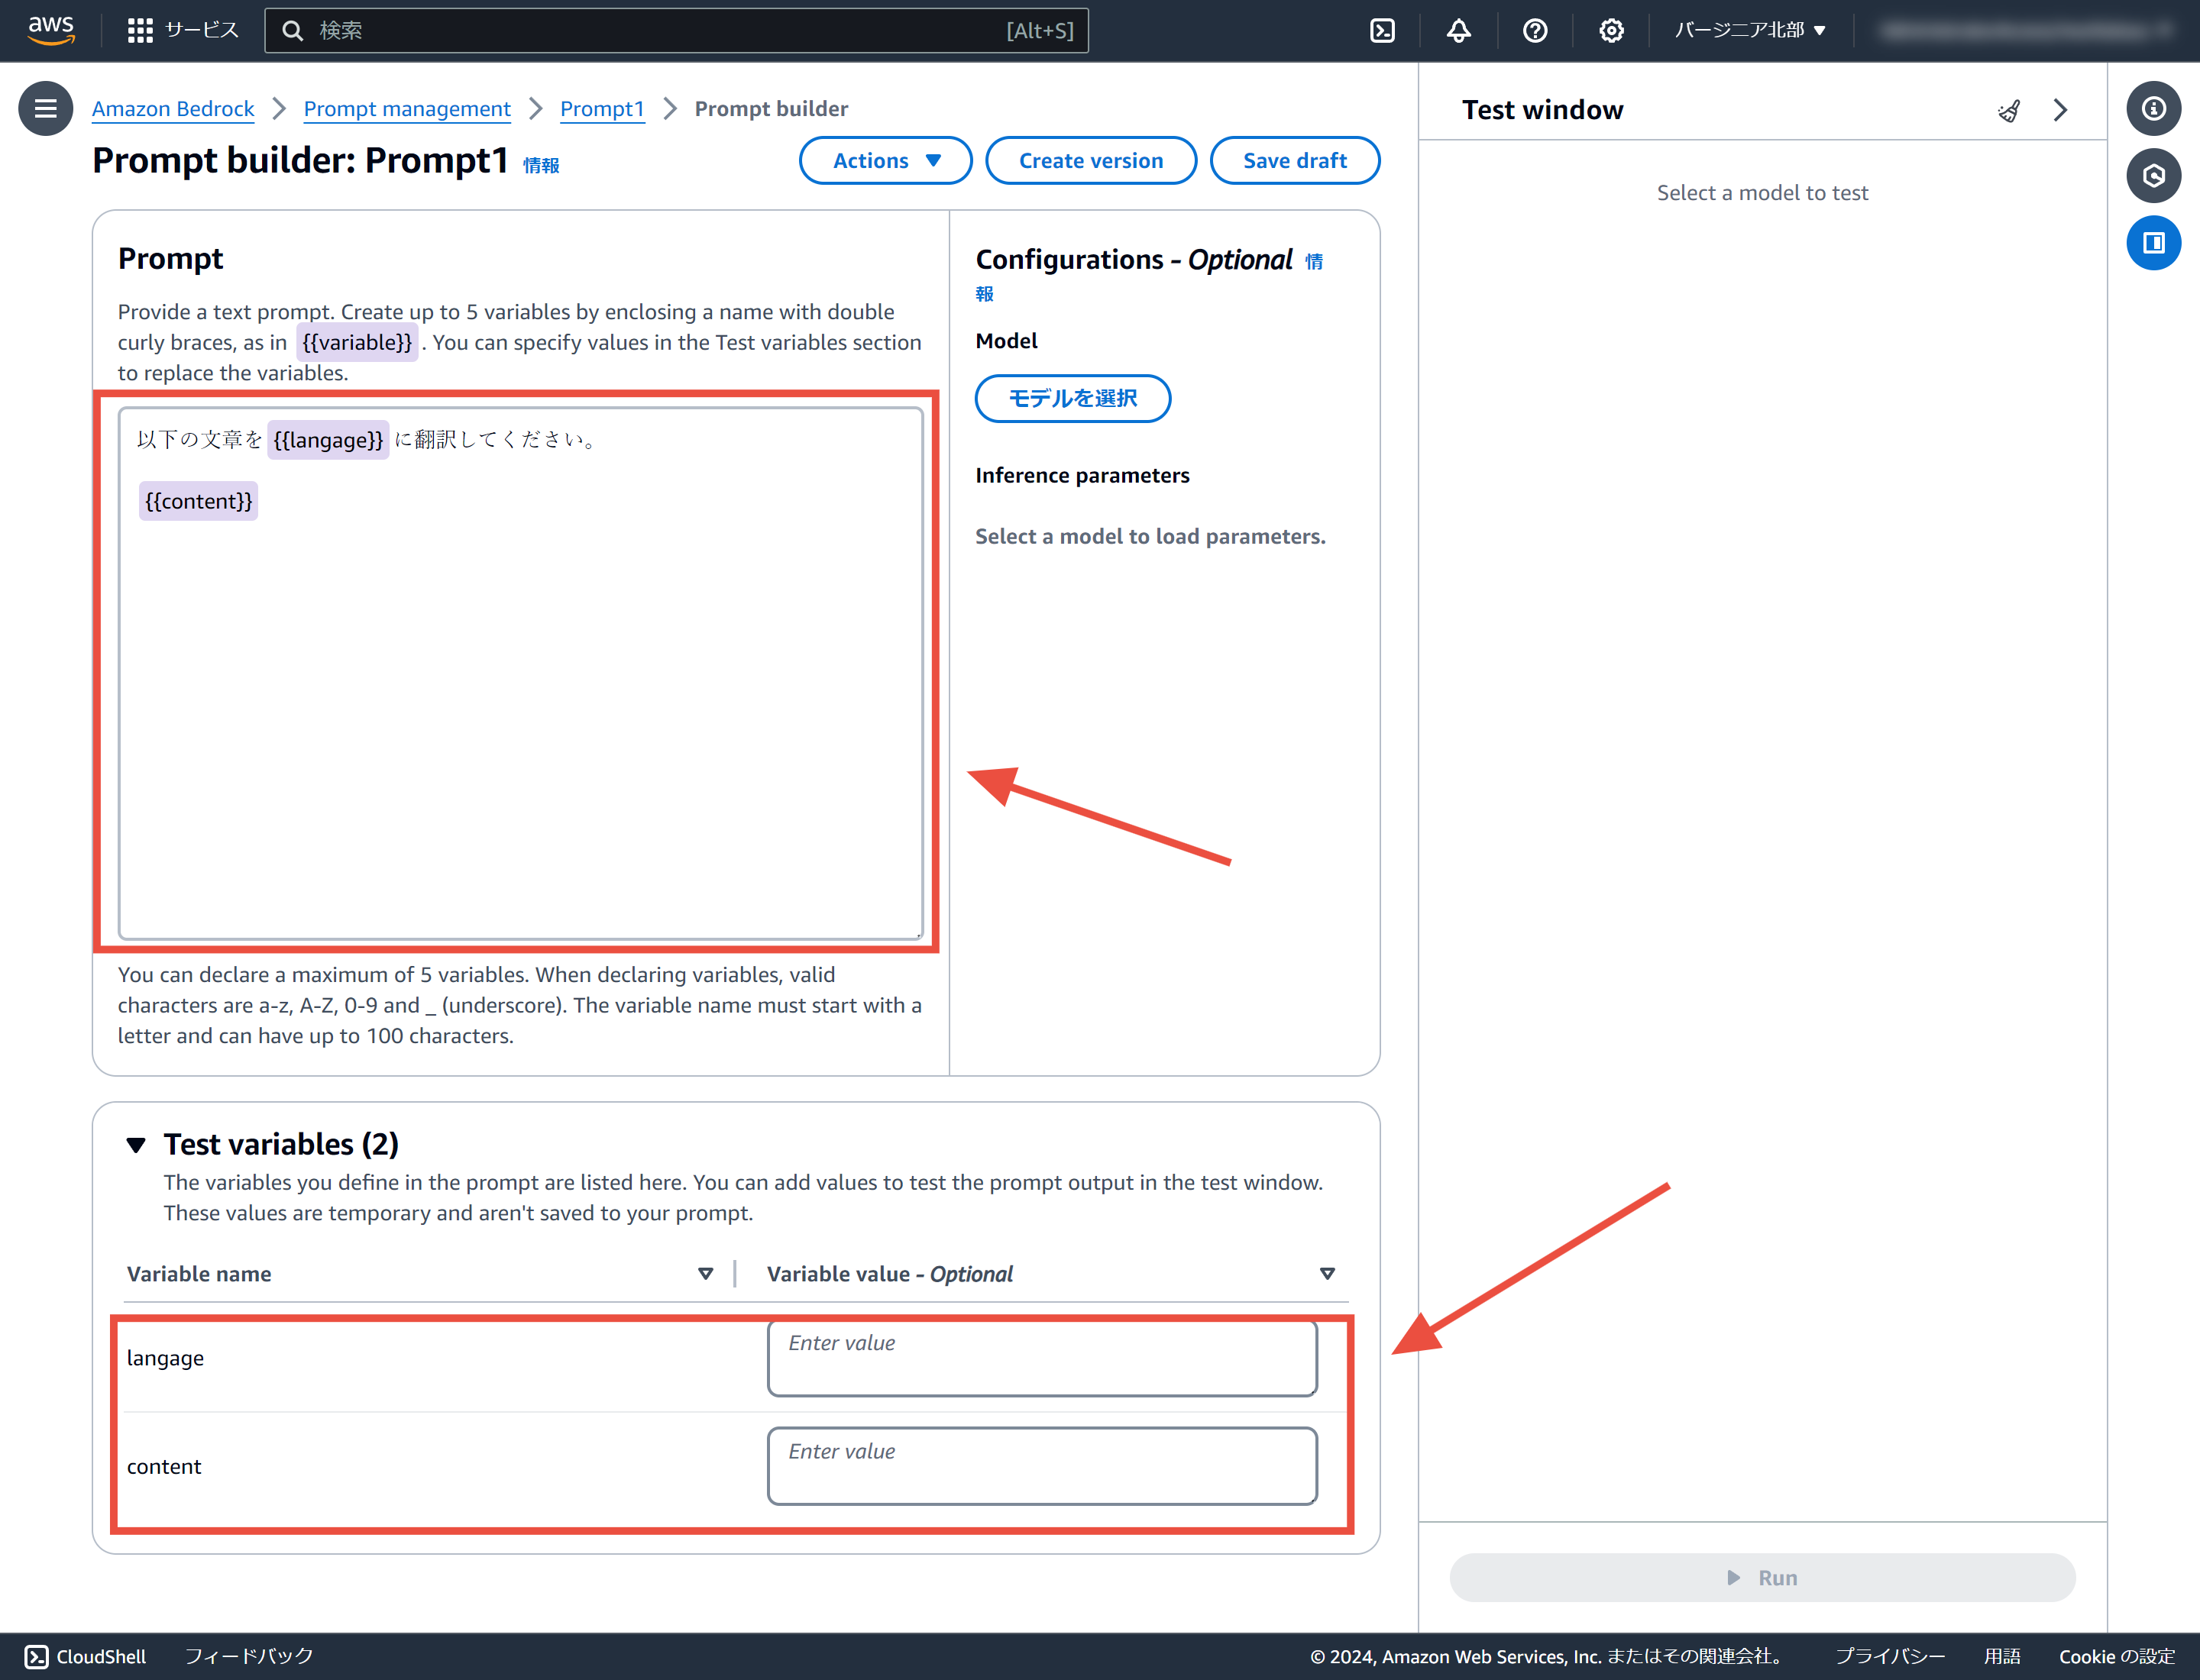Click the Create version button
Screen dimensions: 2200x1680
coord(1091,160)
